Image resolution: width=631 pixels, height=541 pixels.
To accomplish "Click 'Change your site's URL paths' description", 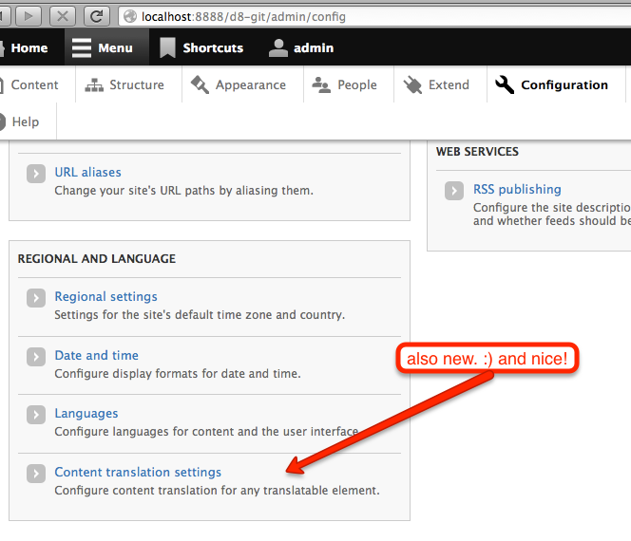I will [x=183, y=190].
